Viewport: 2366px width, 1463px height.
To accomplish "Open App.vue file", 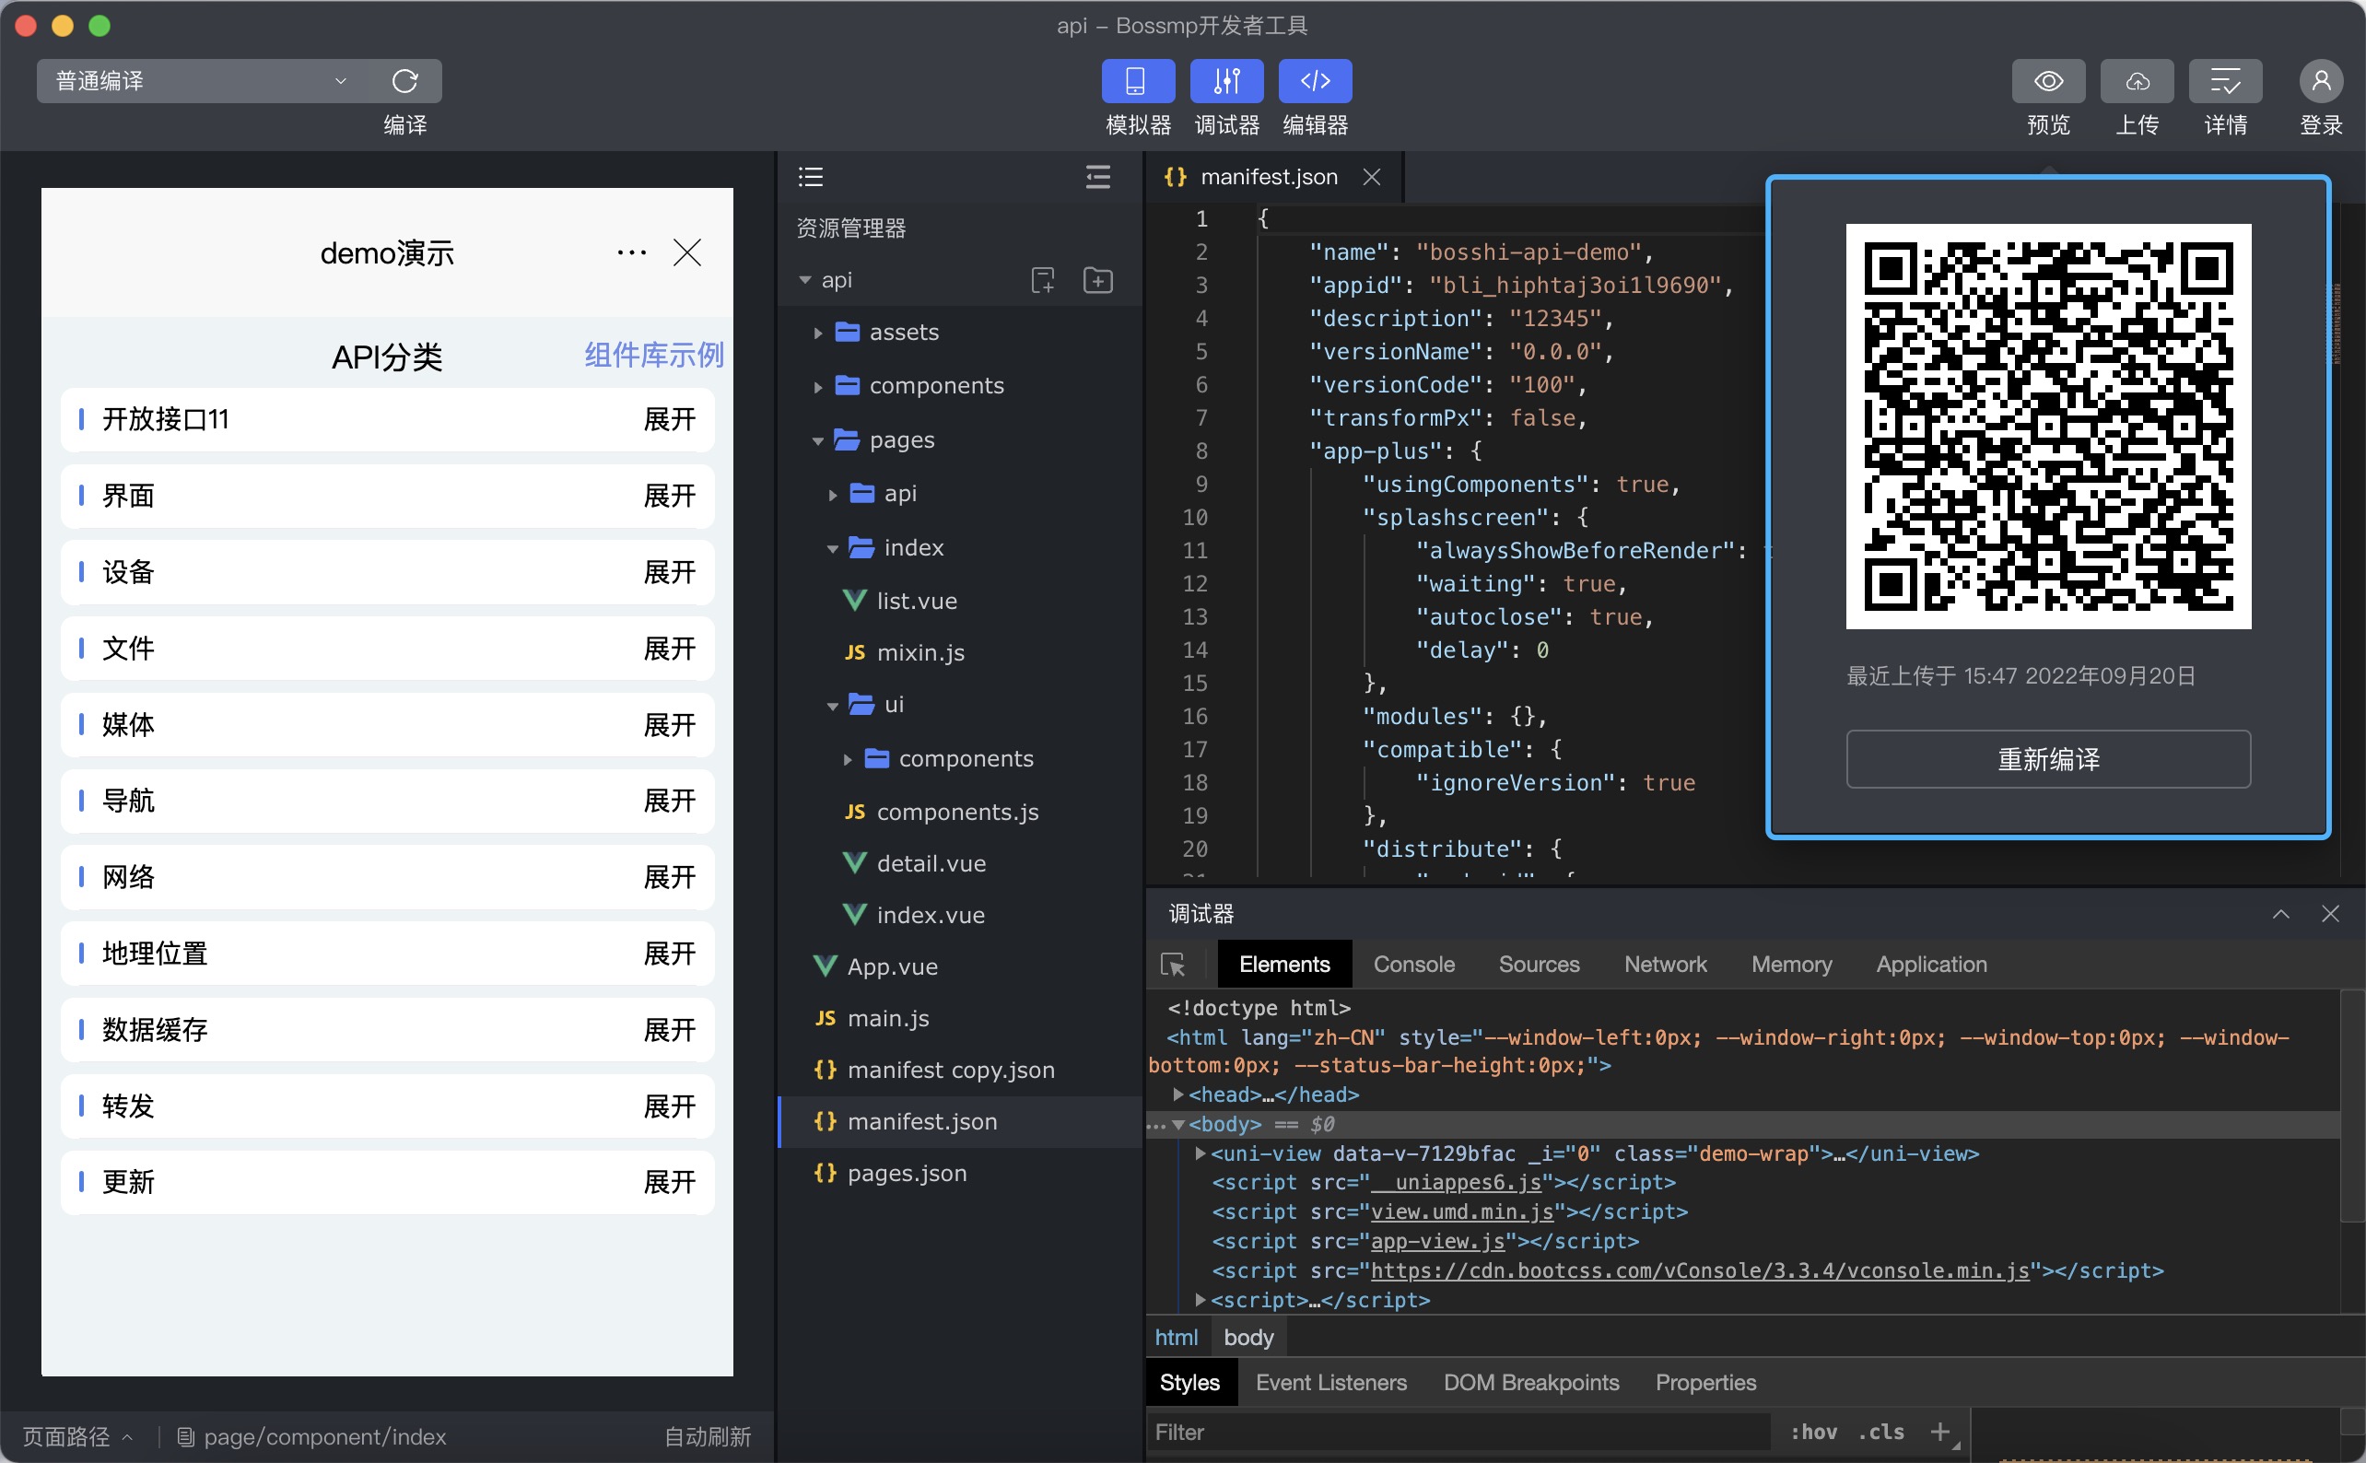I will (891, 966).
